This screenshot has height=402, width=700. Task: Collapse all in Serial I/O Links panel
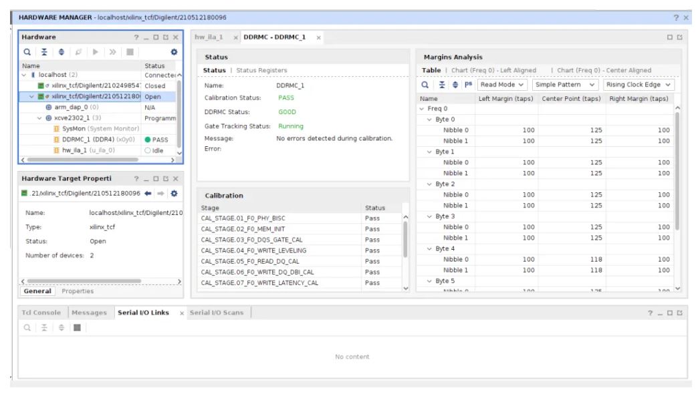[x=44, y=328]
